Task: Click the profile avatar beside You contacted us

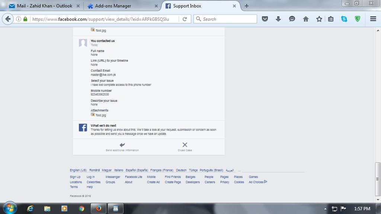Action: click(x=83, y=43)
